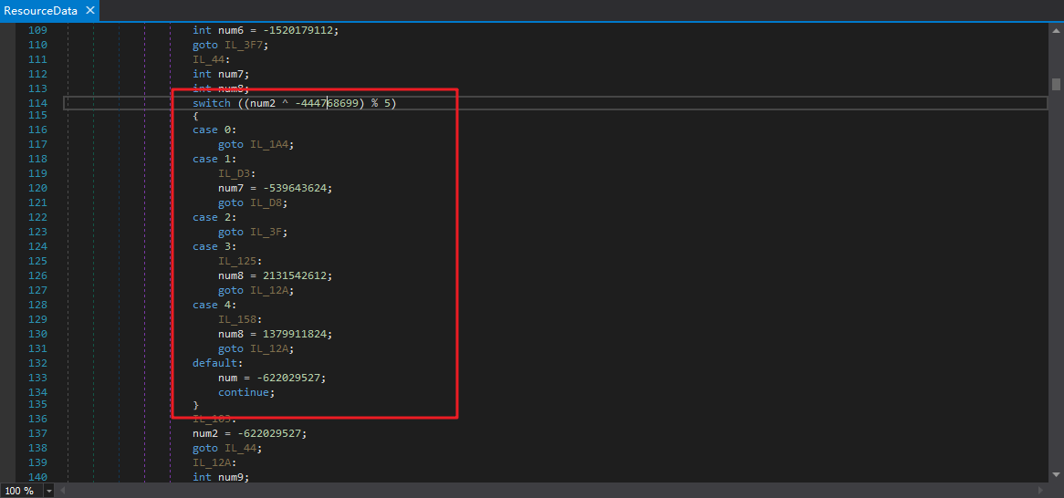Click the switch keyword on line 114
Viewport: 1064px width, 498px height.
211,103
